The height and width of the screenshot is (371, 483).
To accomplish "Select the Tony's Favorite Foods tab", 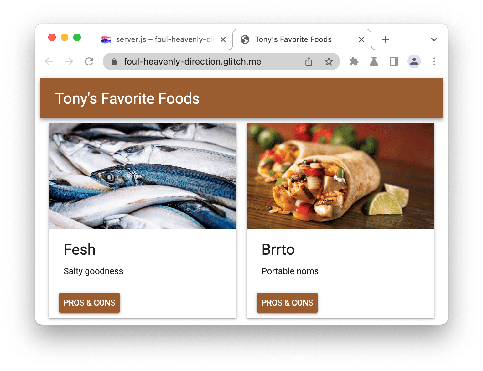I will [x=293, y=39].
